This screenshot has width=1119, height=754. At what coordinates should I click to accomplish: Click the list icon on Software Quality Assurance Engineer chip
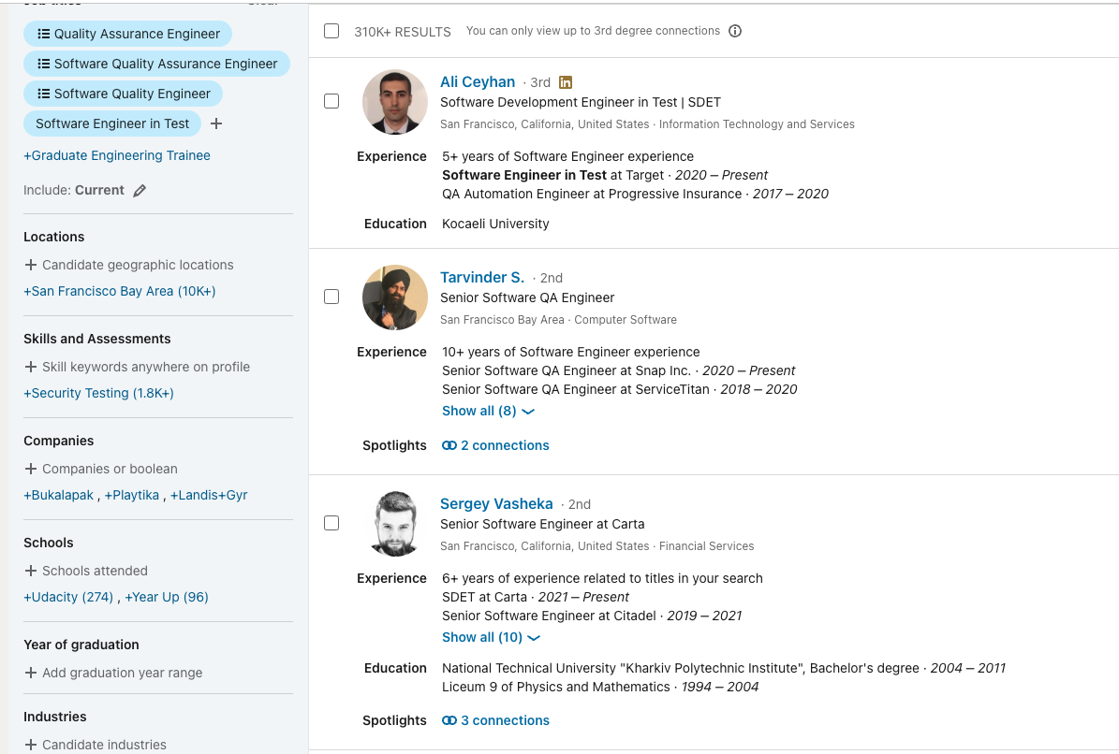point(43,64)
